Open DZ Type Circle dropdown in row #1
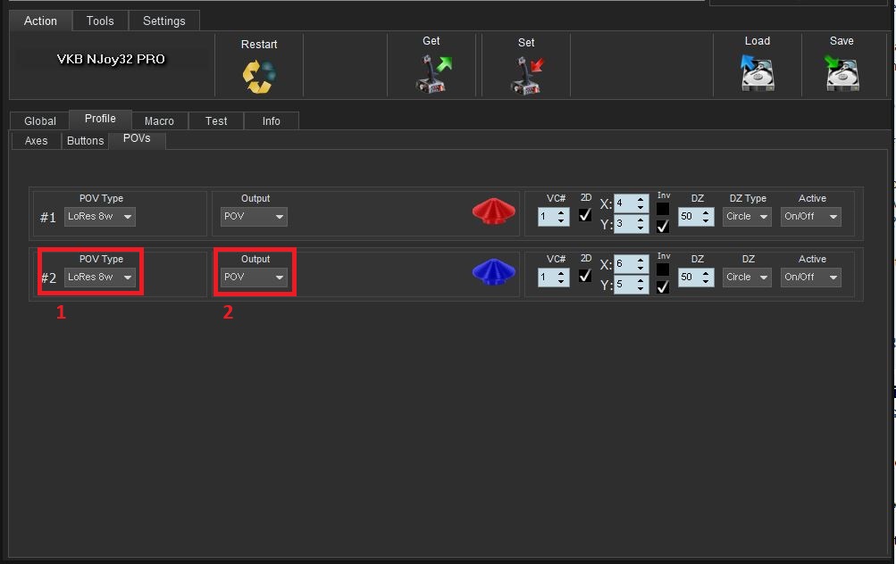896x564 pixels. pyautogui.click(x=747, y=216)
